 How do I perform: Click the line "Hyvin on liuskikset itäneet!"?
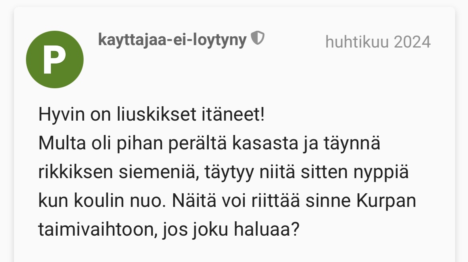pyautogui.click(x=151, y=115)
